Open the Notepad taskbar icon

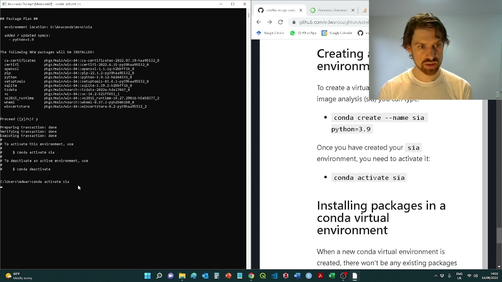pyautogui.click(x=240, y=276)
